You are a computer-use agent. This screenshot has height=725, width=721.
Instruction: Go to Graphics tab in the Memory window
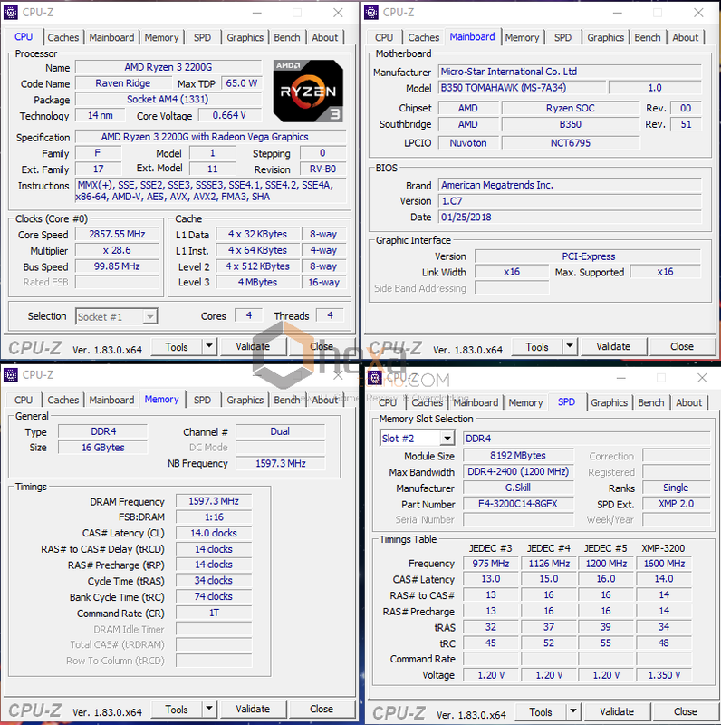coord(245,400)
